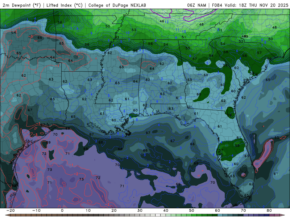Viewport: 290px width, 217px height.
Task: Click "College of DuPage NEXLAB" in header
Action: tap(117, 5)
